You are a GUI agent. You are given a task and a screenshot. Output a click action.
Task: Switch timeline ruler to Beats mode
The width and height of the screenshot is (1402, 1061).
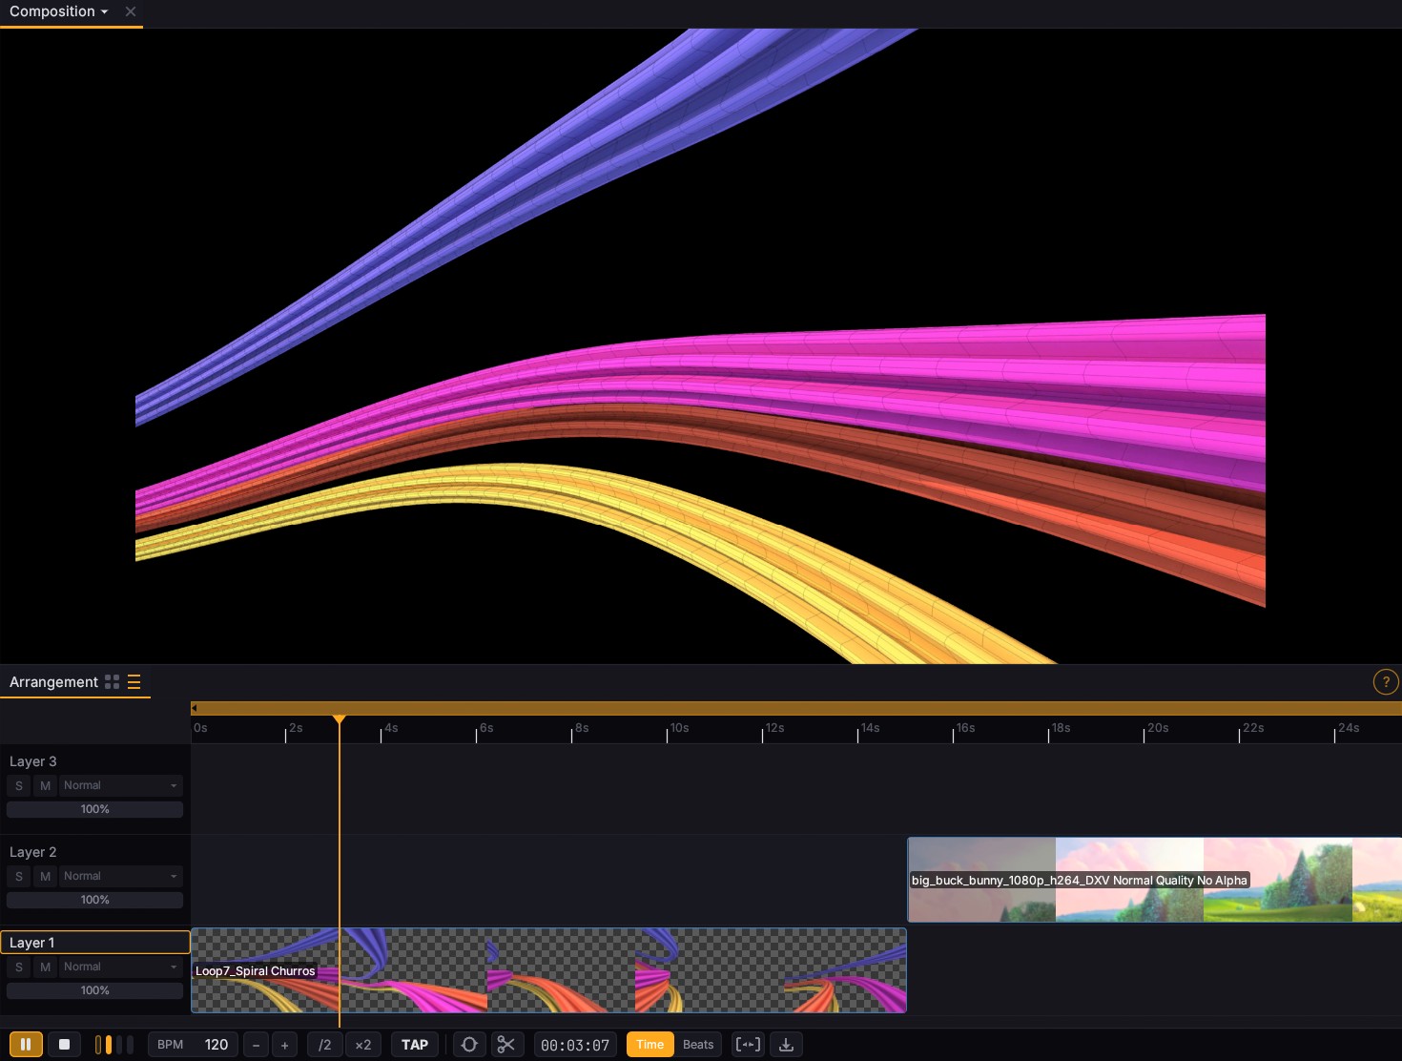point(698,1045)
